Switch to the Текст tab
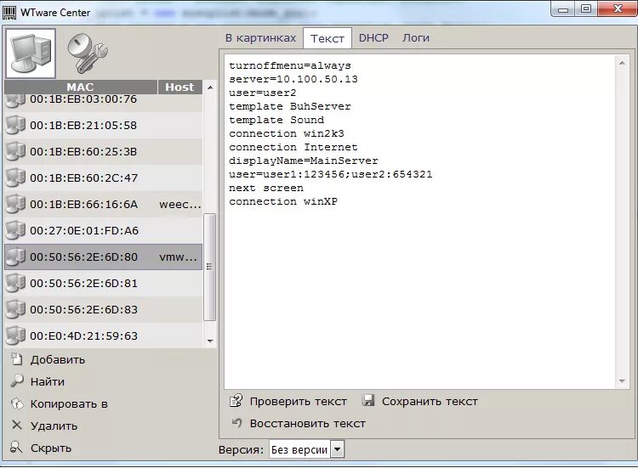 328,38
